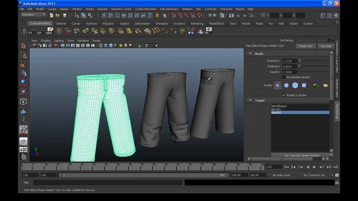This screenshot has width=358, height=201.
Task: Switch to the Polygons shelf tab
Action: pyautogui.click(x=108, y=23)
